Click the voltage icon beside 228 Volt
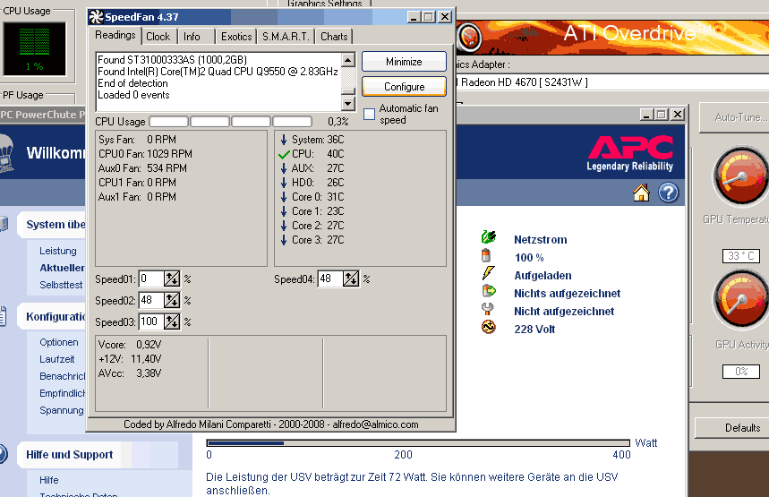This screenshot has width=769, height=497. tap(489, 327)
